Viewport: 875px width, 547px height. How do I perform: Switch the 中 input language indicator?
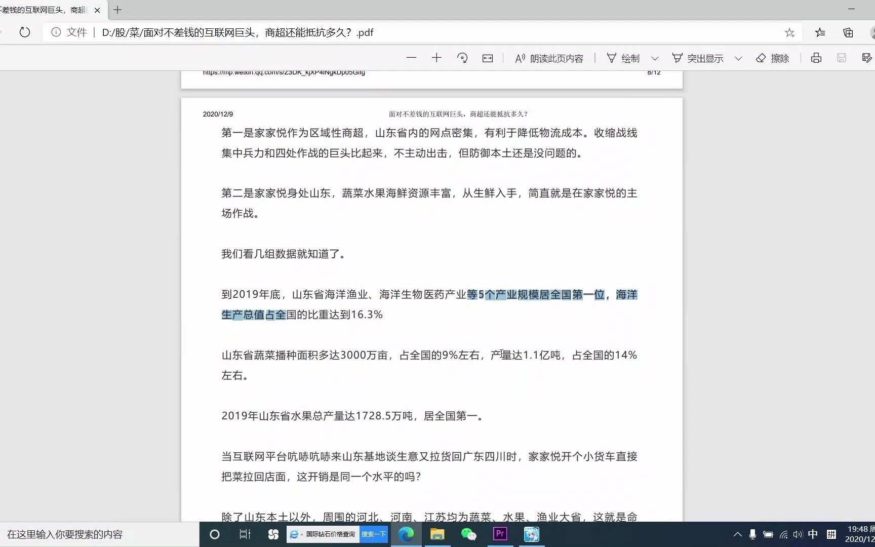(813, 534)
